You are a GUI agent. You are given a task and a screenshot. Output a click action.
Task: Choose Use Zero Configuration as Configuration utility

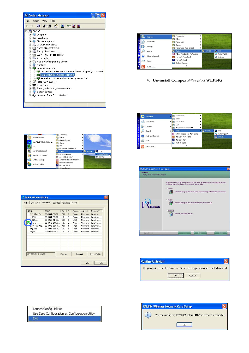(x=64, y=314)
